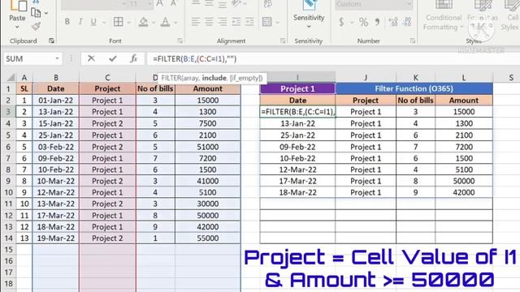Click the Accounting dollar format icon
The width and height of the screenshot is (520, 292).
(x=341, y=22)
